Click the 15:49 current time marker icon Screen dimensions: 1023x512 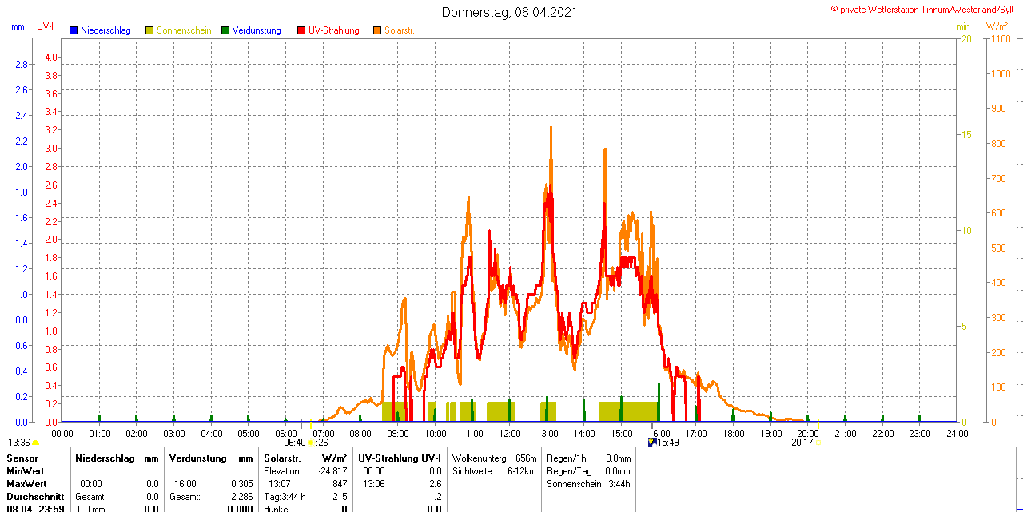tap(652, 442)
